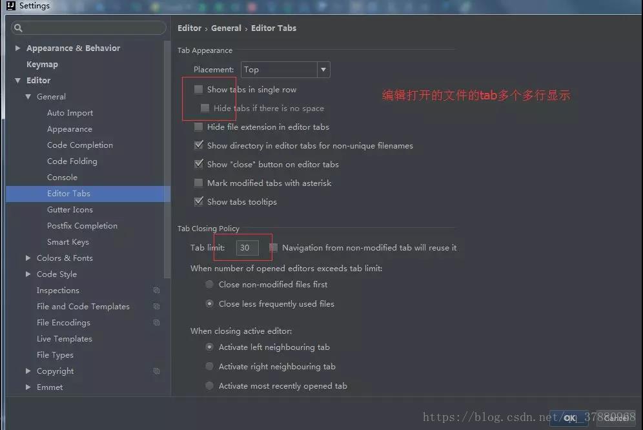The image size is (643, 430).
Task: Click the Cancel button
Action: tap(616, 418)
